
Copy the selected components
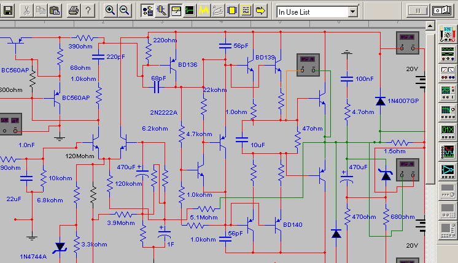coord(41,11)
